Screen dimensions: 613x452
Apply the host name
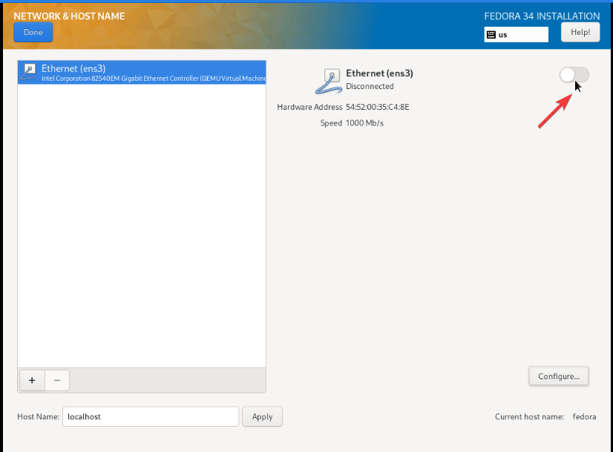click(x=262, y=416)
